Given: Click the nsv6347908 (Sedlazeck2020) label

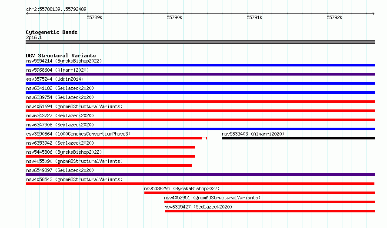Looking at the screenshot, I should pyautogui.click(x=60, y=125).
